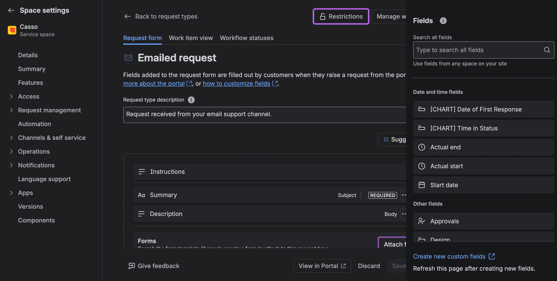The height and width of the screenshot is (281, 557).
Task: Click the magnifying glass in the Fields search box
Action: point(547,50)
